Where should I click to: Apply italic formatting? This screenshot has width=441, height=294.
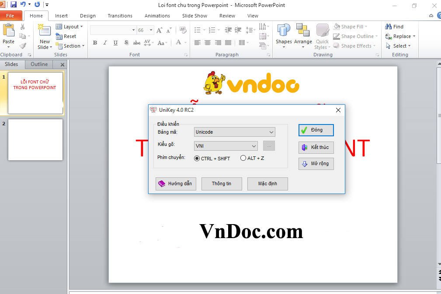[x=105, y=42]
